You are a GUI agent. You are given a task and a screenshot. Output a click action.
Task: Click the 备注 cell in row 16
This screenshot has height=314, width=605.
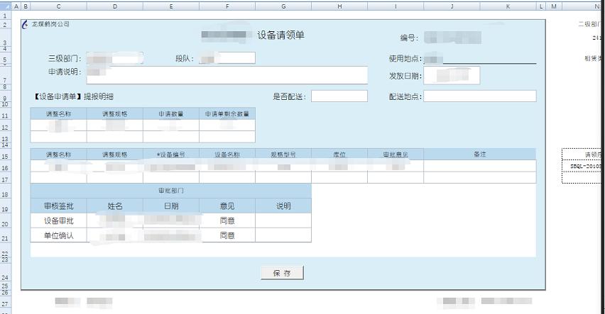[x=479, y=166]
